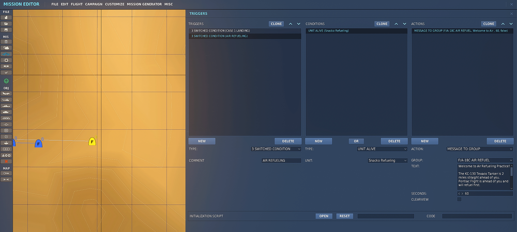Click OPEN for the initialization script

[x=324, y=216]
